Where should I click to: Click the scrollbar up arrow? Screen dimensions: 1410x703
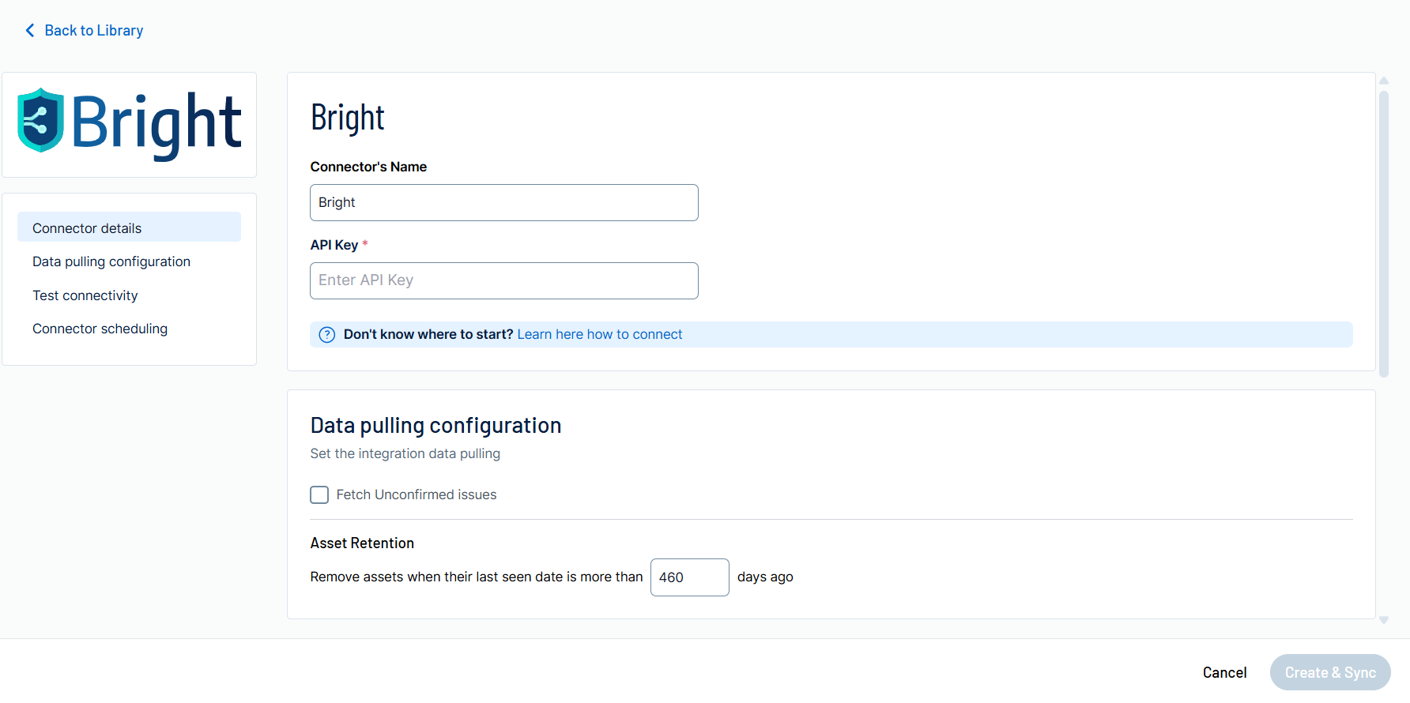click(x=1384, y=81)
